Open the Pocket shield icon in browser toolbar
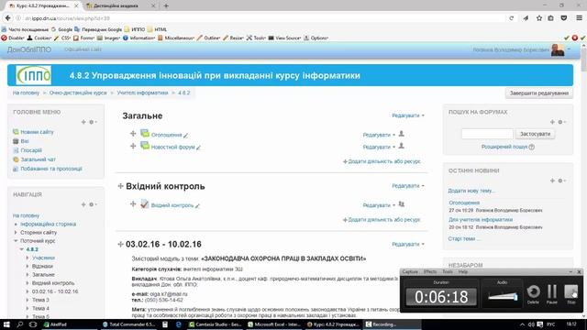Viewport: 587px width, 330px height. 564,18
